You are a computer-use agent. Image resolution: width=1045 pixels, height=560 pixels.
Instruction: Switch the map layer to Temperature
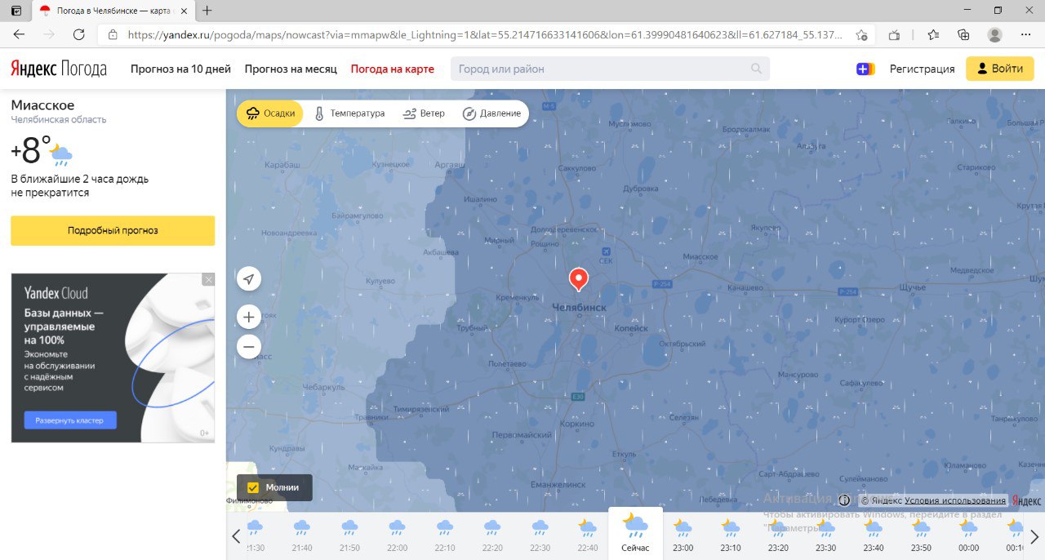(x=349, y=113)
